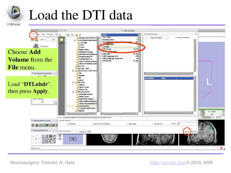Click the green back navigation arrow in Add Volume
This screenshot has width=231, height=173.
point(68,35)
